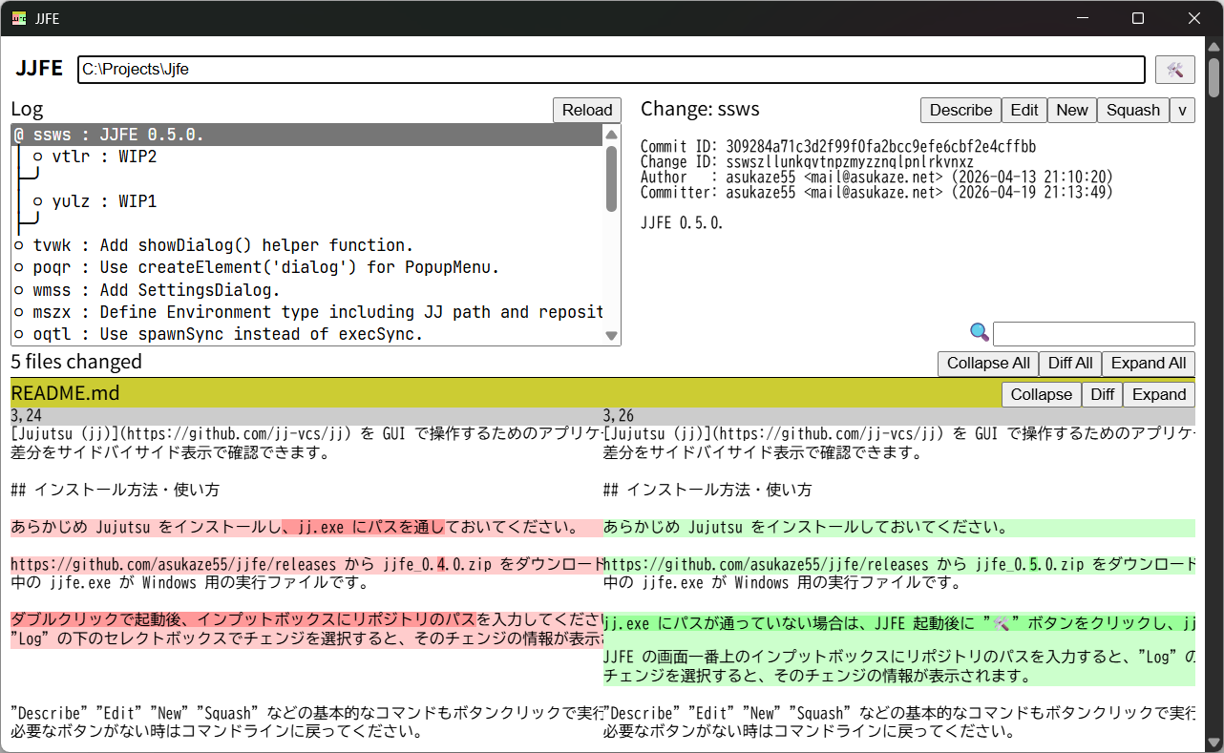This screenshot has width=1224, height=753.
Task: Select log entry 'vtlr : WIP2'
Action: [307, 157]
